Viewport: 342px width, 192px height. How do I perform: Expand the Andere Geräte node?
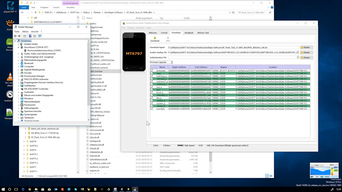pyautogui.click(x=18, y=44)
